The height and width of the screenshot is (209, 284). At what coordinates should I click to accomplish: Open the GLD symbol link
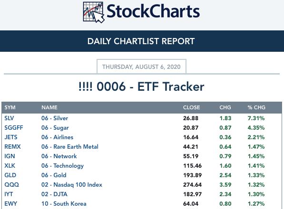[x=10, y=175]
